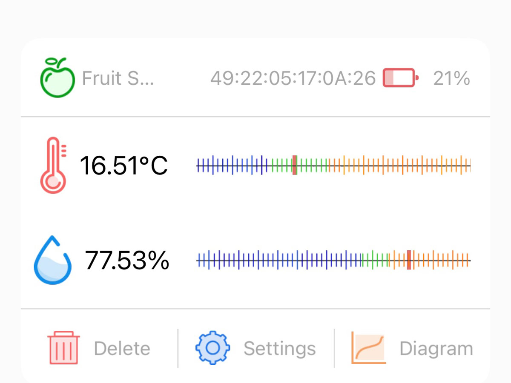Click the red thermometer icon
511x383 pixels.
pyautogui.click(x=54, y=165)
